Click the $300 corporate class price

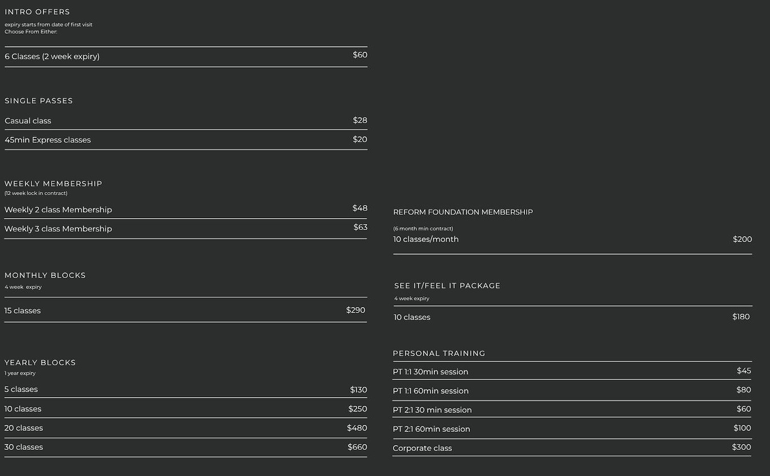click(x=741, y=447)
